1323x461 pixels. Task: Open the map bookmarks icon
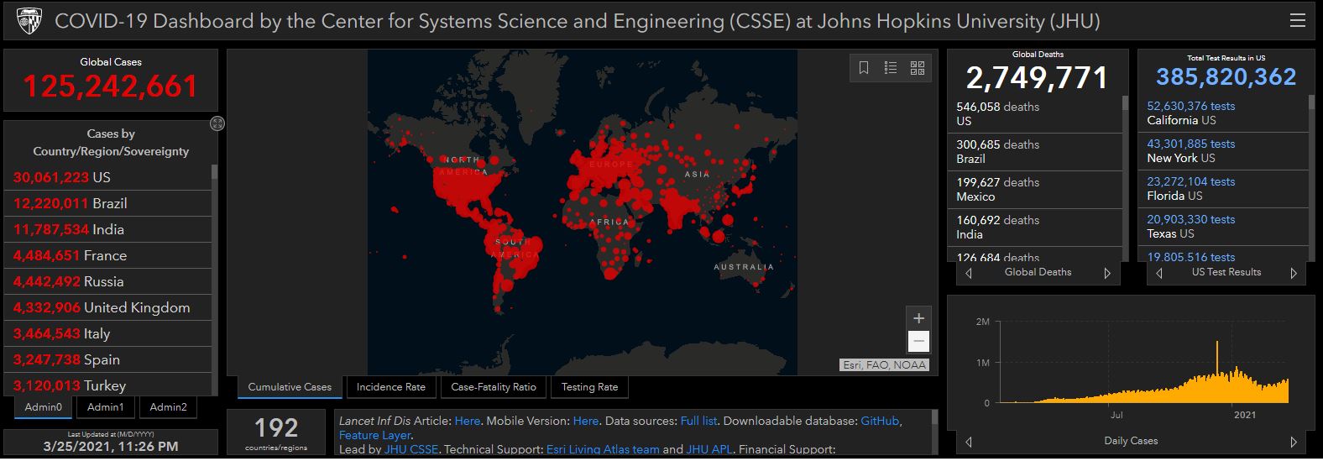click(x=864, y=68)
